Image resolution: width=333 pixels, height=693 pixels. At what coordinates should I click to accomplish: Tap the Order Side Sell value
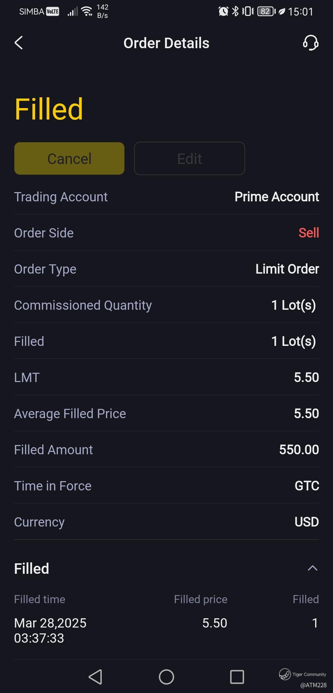coord(309,233)
